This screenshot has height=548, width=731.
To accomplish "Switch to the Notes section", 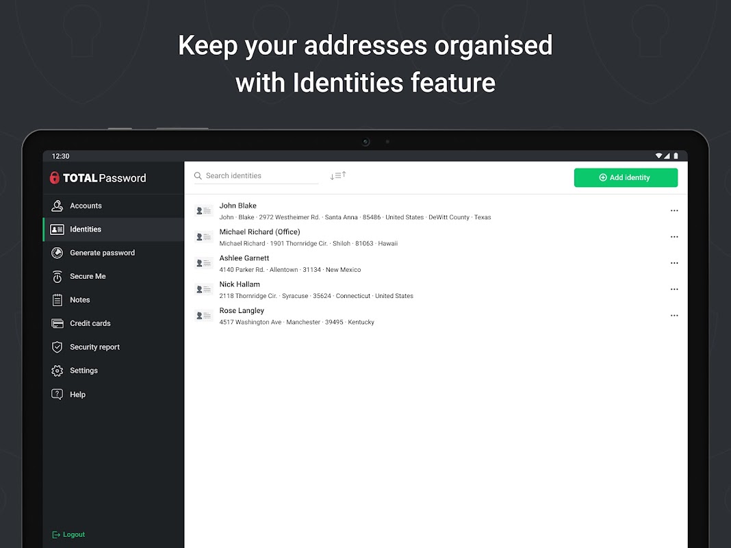I will pyautogui.click(x=114, y=300).
